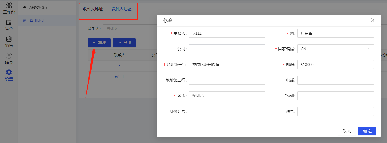387x143 pixels.
Task: Focus the 身份证号 ID input field
Action: coord(227,111)
